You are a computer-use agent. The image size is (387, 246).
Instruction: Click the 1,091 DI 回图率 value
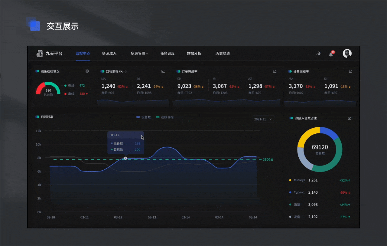tap(331, 86)
